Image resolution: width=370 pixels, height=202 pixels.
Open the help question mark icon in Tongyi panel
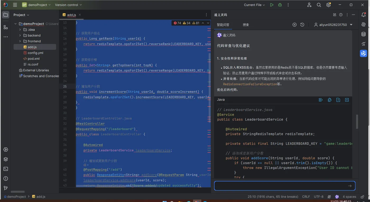(341, 15)
